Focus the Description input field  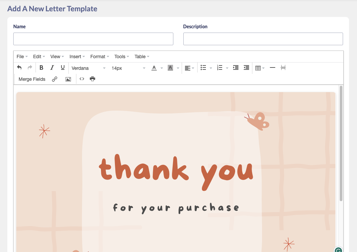pyautogui.click(x=263, y=39)
